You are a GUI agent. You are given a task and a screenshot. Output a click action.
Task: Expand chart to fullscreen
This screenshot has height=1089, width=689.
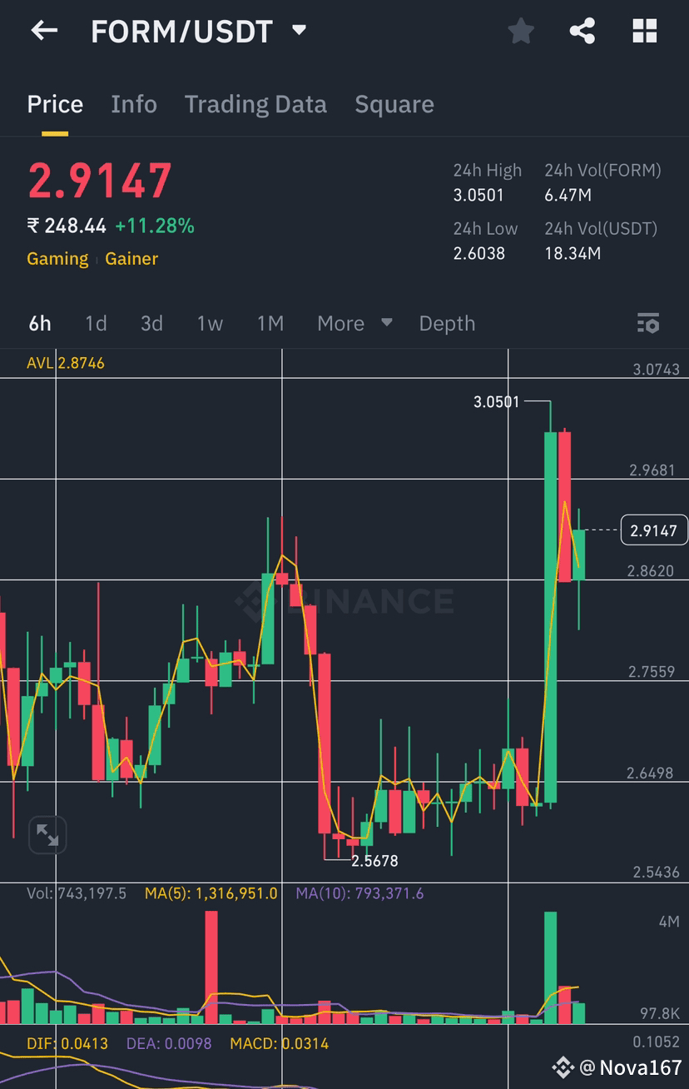[x=47, y=835]
